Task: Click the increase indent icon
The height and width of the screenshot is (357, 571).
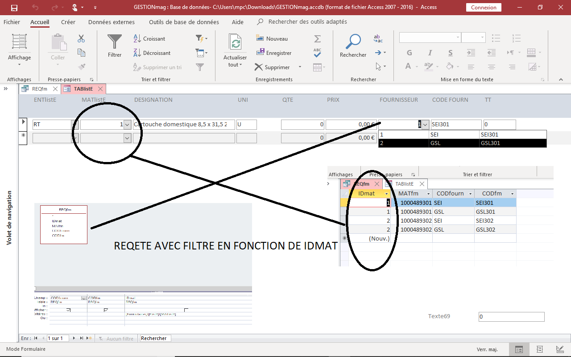Action: pos(471,53)
